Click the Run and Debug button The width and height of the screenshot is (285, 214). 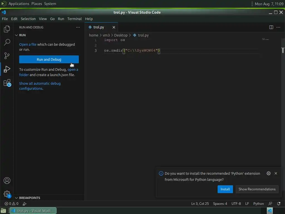point(49,60)
